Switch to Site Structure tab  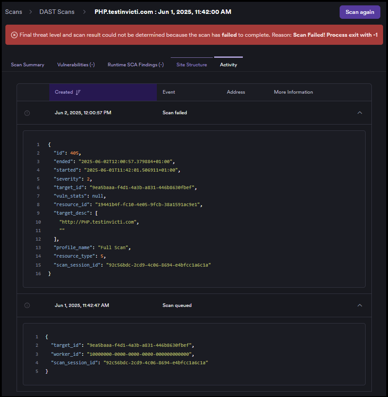(192, 65)
